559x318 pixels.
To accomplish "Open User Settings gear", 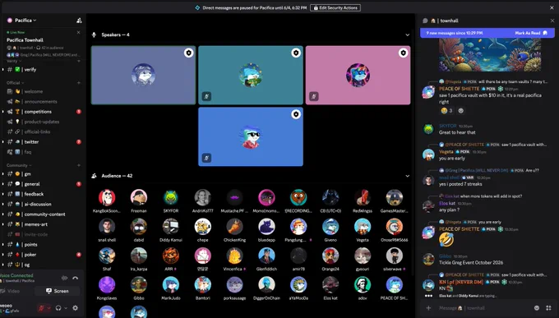I will 76,308.
